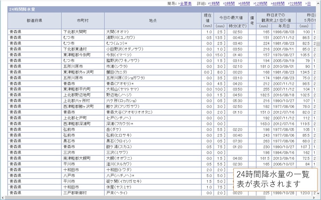
Task: Click the 東津軽郡今別町 municipality cell
Action: 83,55
